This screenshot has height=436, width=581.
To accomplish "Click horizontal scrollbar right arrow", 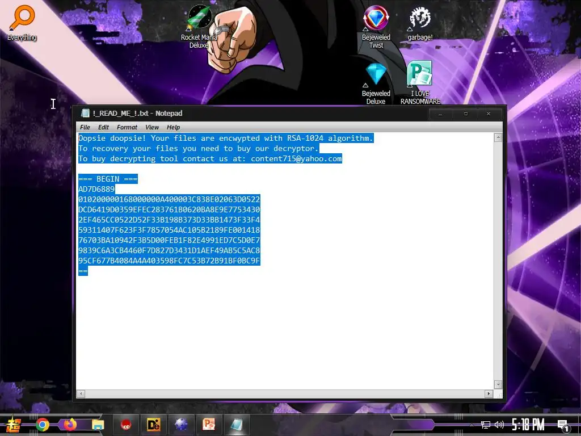I will pyautogui.click(x=489, y=394).
